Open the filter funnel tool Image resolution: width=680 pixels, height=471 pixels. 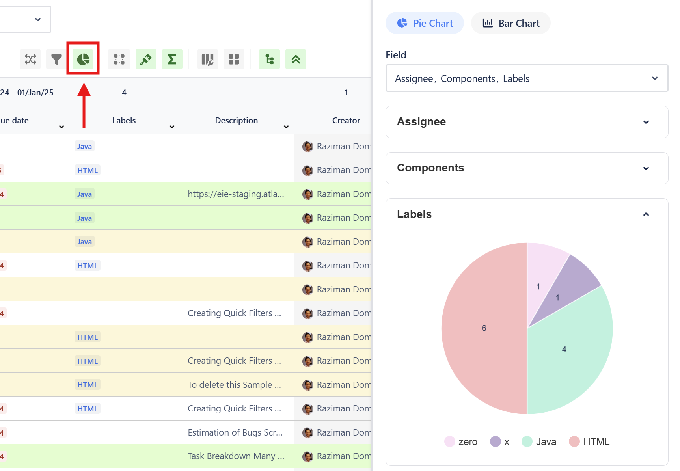pos(56,60)
